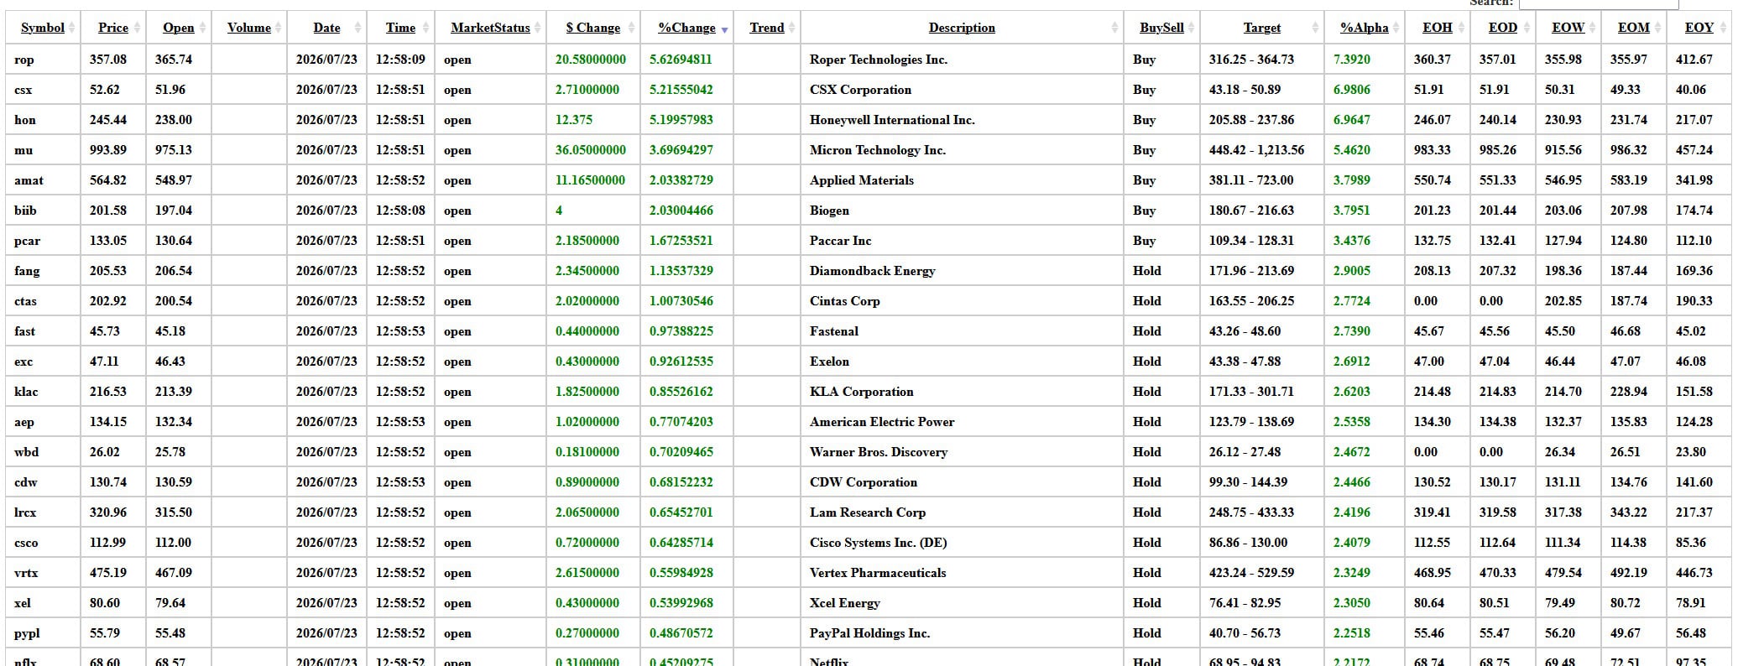This screenshot has height=666, width=1738.
Task: Click 'Buy' in the Honeywell row
Action: click(1144, 120)
